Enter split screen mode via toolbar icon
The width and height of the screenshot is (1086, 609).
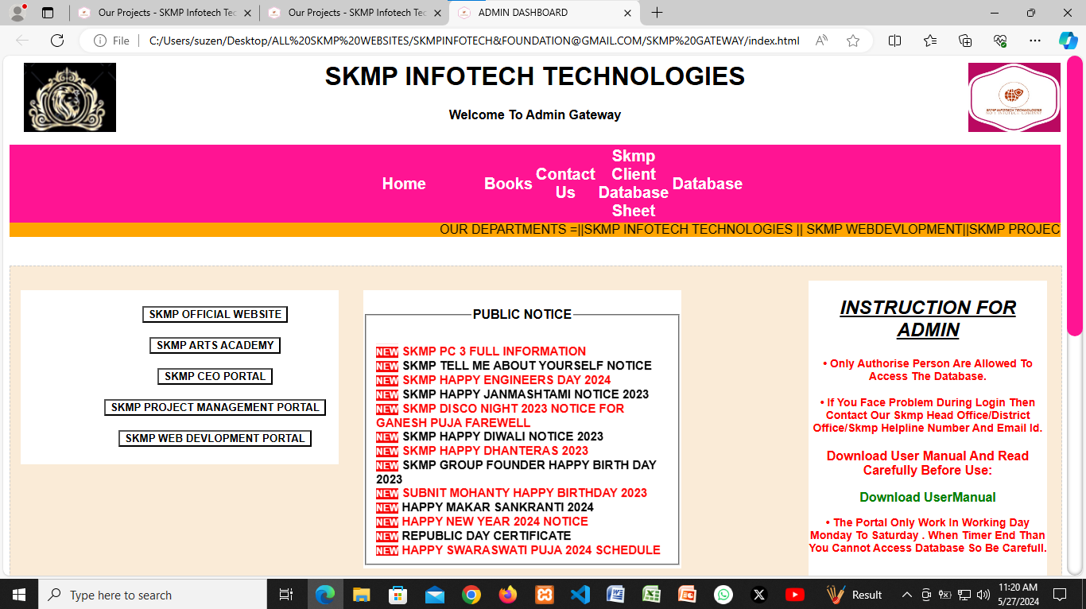[894, 41]
